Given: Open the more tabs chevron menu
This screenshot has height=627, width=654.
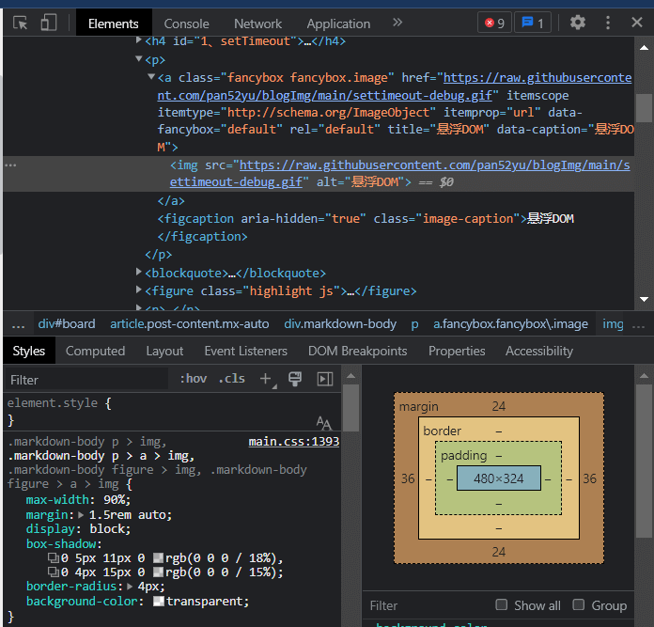Looking at the screenshot, I should (397, 23).
